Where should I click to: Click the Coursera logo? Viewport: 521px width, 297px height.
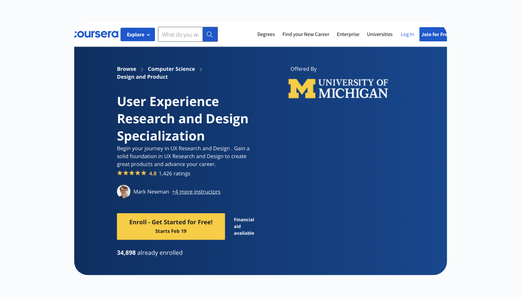(x=96, y=34)
